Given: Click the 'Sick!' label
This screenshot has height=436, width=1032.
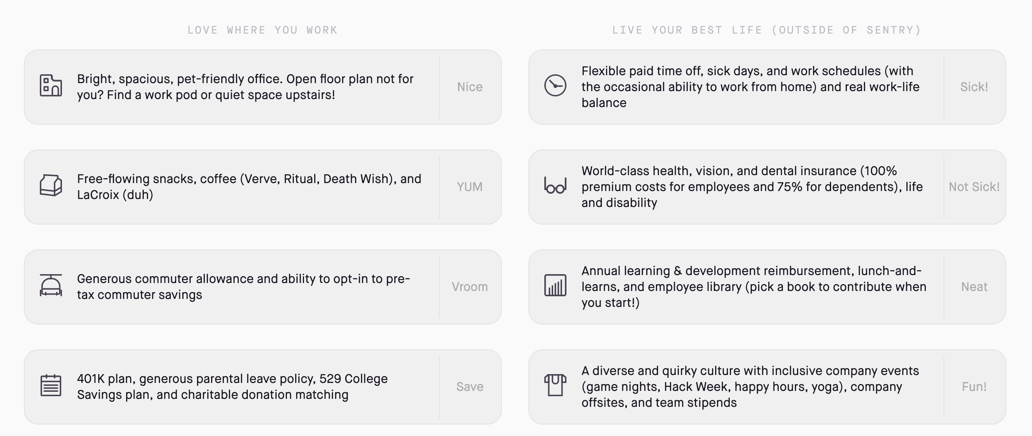Looking at the screenshot, I should [974, 87].
